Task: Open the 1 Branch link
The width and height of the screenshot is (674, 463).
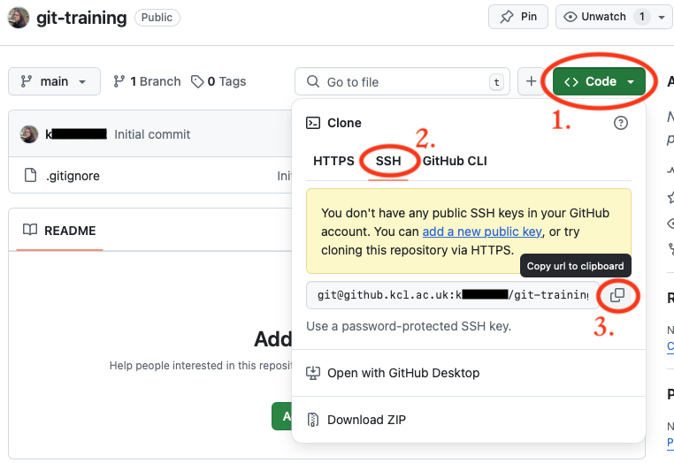Action: coord(147,81)
